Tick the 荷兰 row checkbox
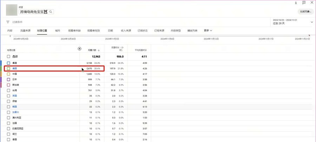The width and height of the screenshot is (316, 142). tap(8, 134)
